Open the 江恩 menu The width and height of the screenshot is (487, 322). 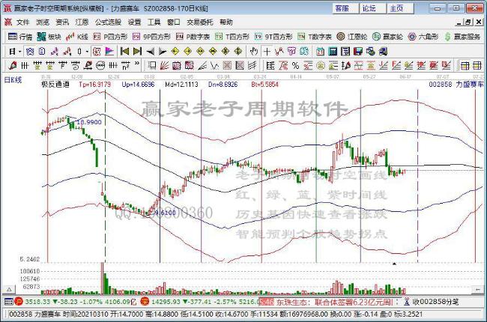point(82,22)
